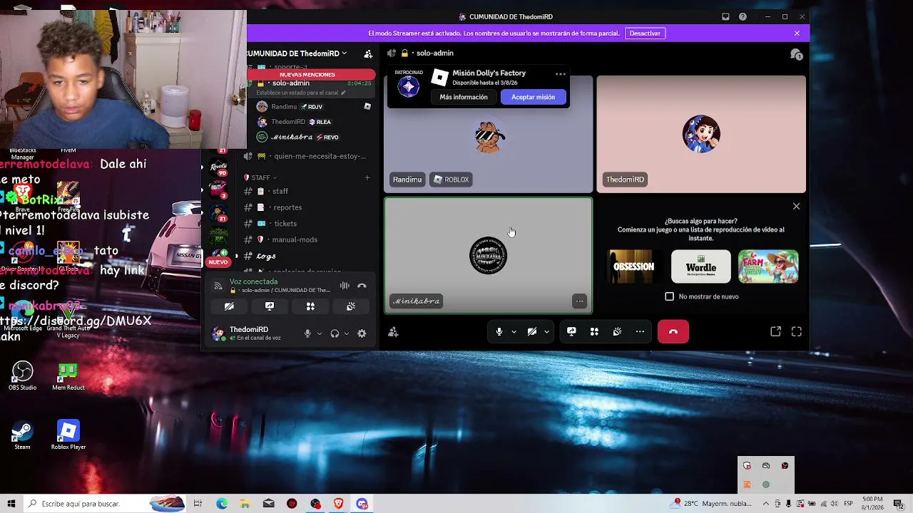The width and height of the screenshot is (913, 513).
Task: Open OBS Studio desktop shortcut
Action: (22, 375)
